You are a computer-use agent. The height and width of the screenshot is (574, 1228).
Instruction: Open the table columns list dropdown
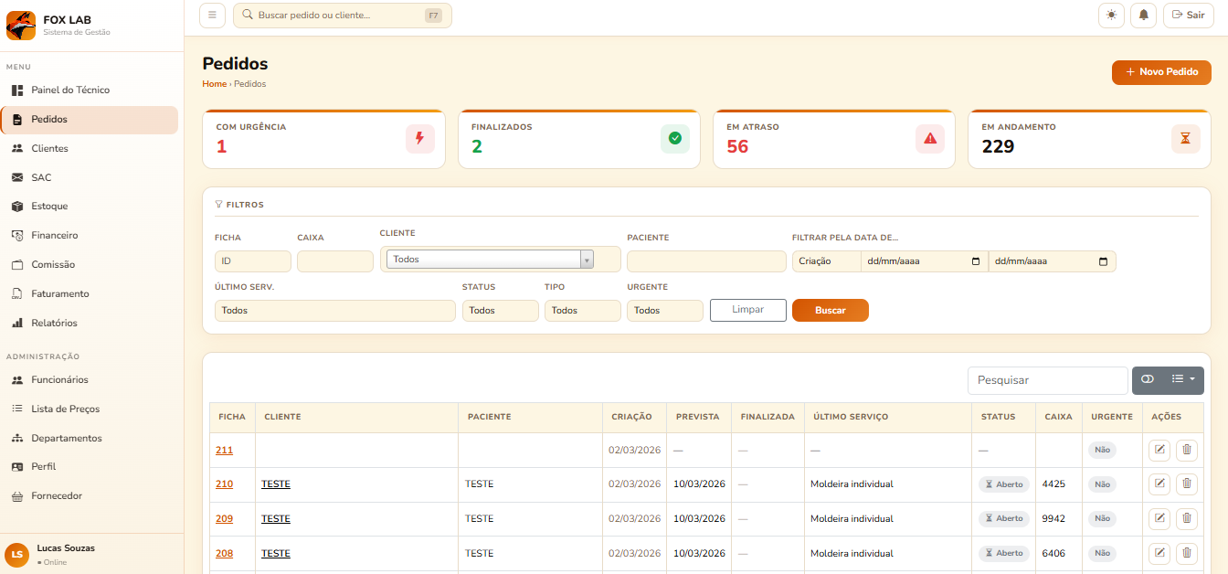click(1183, 380)
